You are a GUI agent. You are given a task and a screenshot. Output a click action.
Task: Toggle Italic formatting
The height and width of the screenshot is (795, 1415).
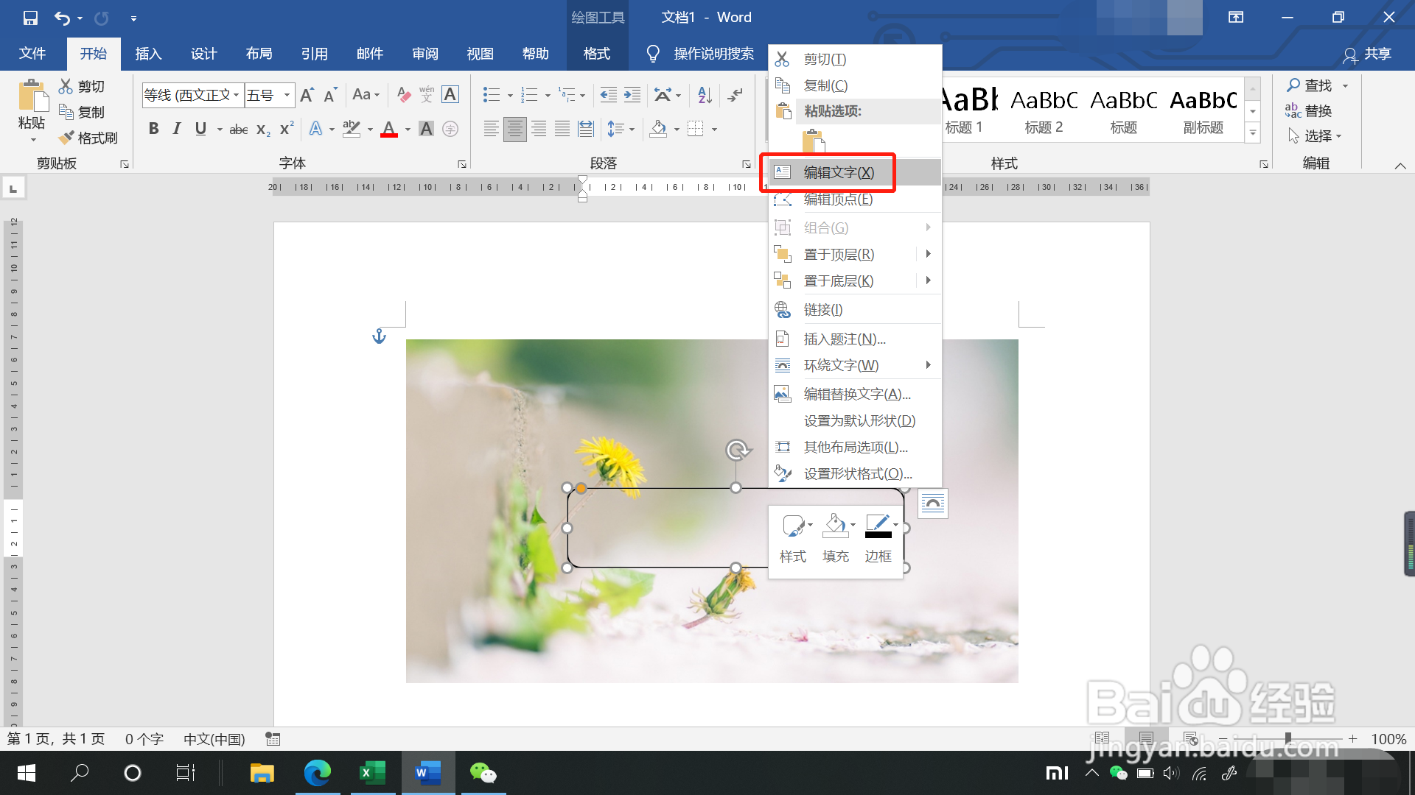pyautogui.click(x=177, y=130)
